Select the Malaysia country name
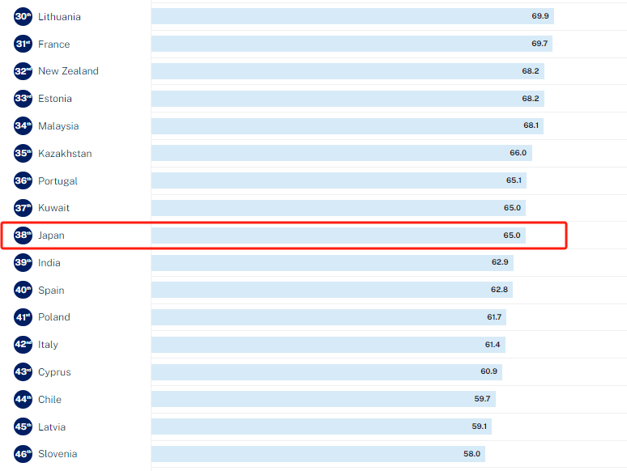 coord(58,126)
